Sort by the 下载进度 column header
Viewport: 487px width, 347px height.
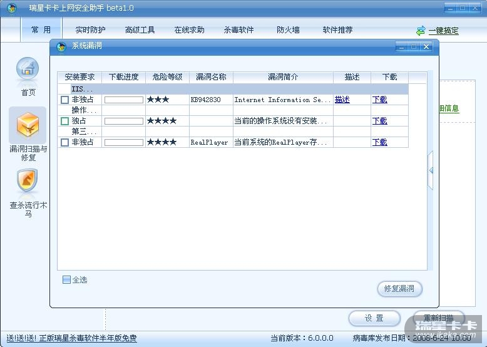point(123,77)
